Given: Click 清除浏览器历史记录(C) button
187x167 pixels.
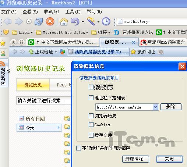Looking at the screenshot, I should pyautogui.click(x=98, y=52).
